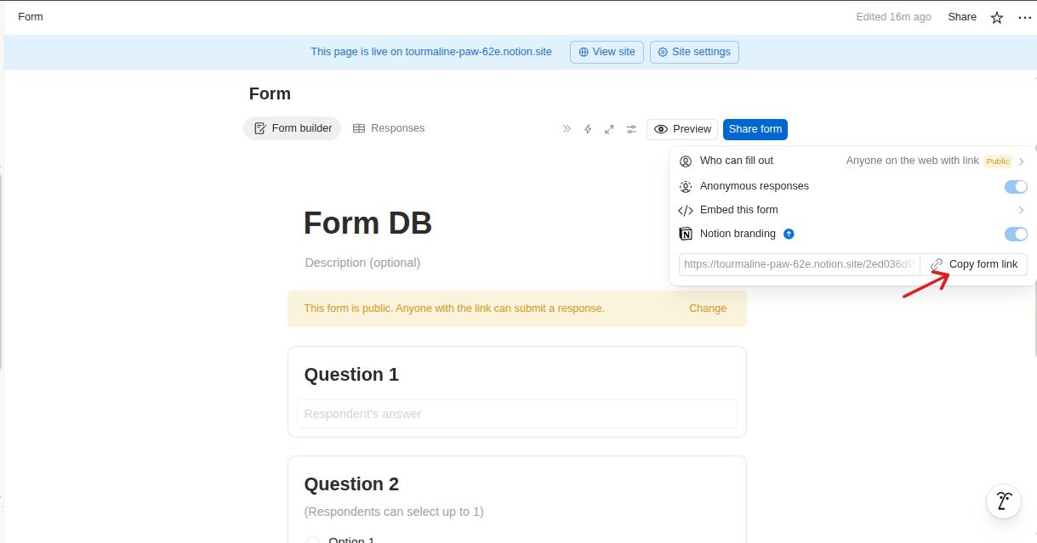Click the Question 1 respondent's answer field
Screen dimensions: 1037x543
coord(516,414)
